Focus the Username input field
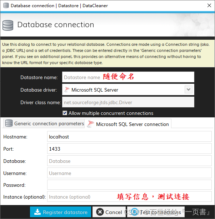 129,173
